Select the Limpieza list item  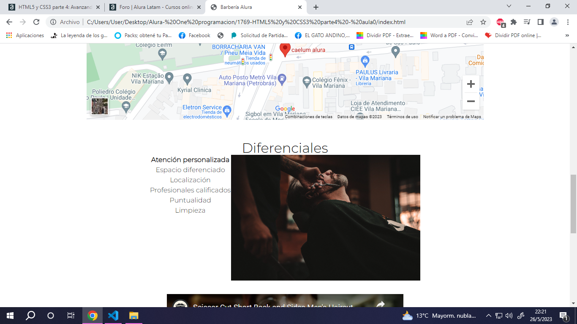click(x=190, y=211)
